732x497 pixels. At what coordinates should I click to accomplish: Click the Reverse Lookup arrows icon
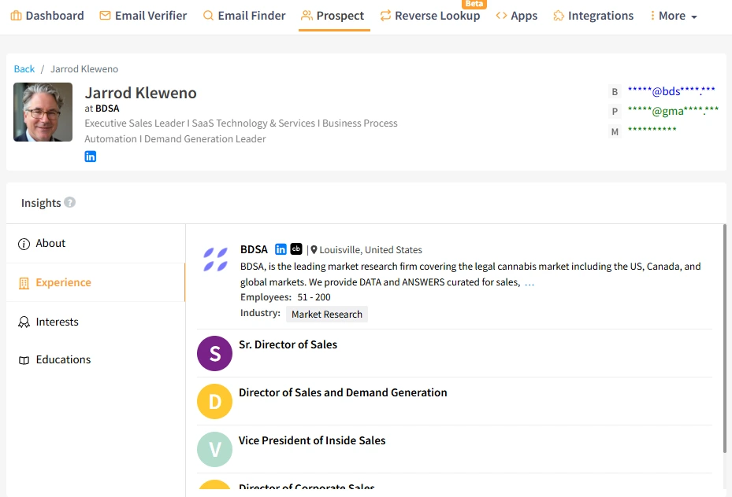pos(385,16)
